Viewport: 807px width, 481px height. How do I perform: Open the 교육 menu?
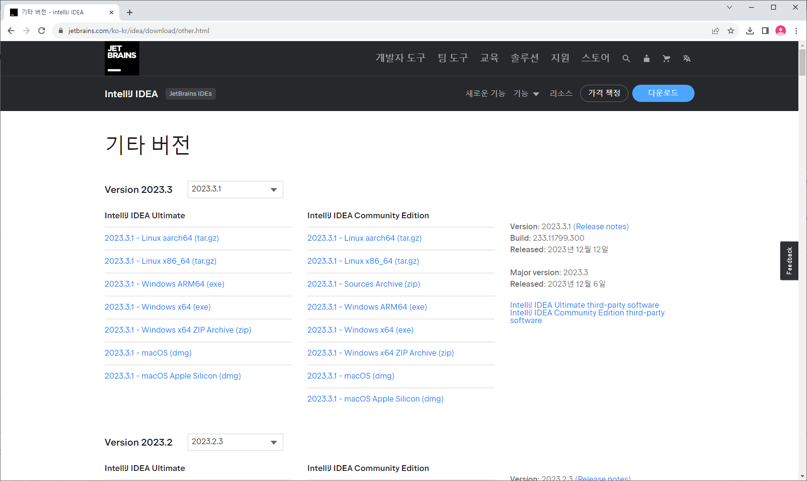point(489,58)
